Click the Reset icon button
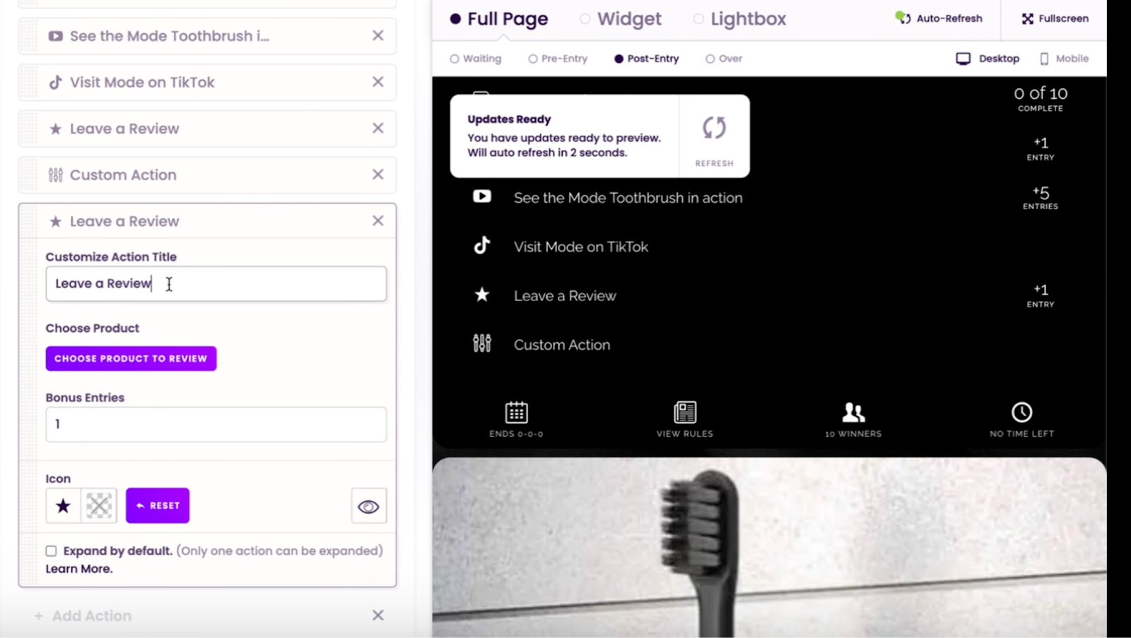Image resolution: width=1131 pixels, height=638 pixels. click(x=158, y=506)
